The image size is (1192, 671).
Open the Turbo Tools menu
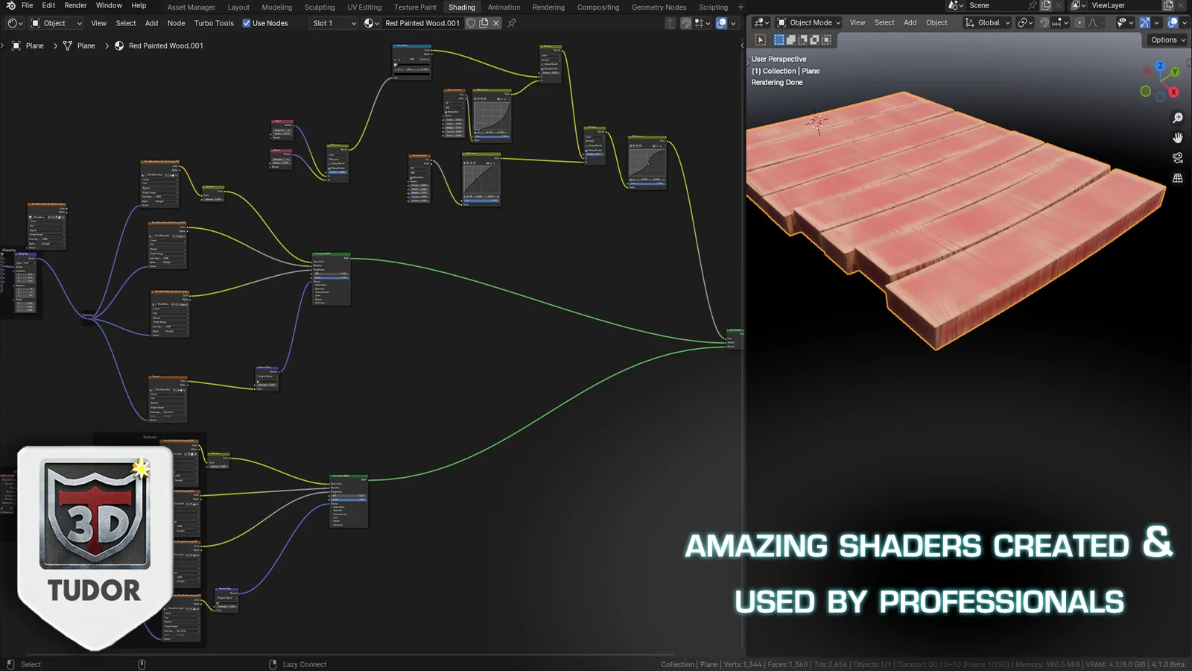214,23
